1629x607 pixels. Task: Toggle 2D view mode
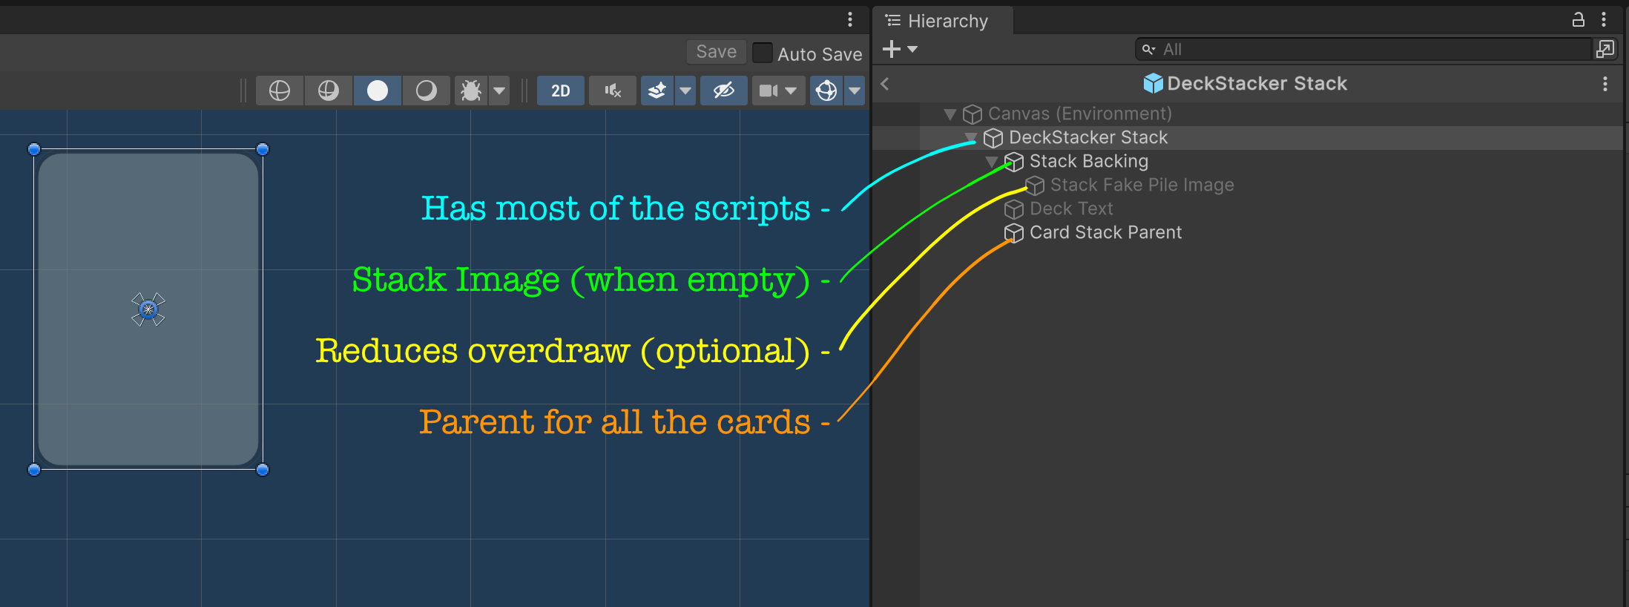click(561, 91)
